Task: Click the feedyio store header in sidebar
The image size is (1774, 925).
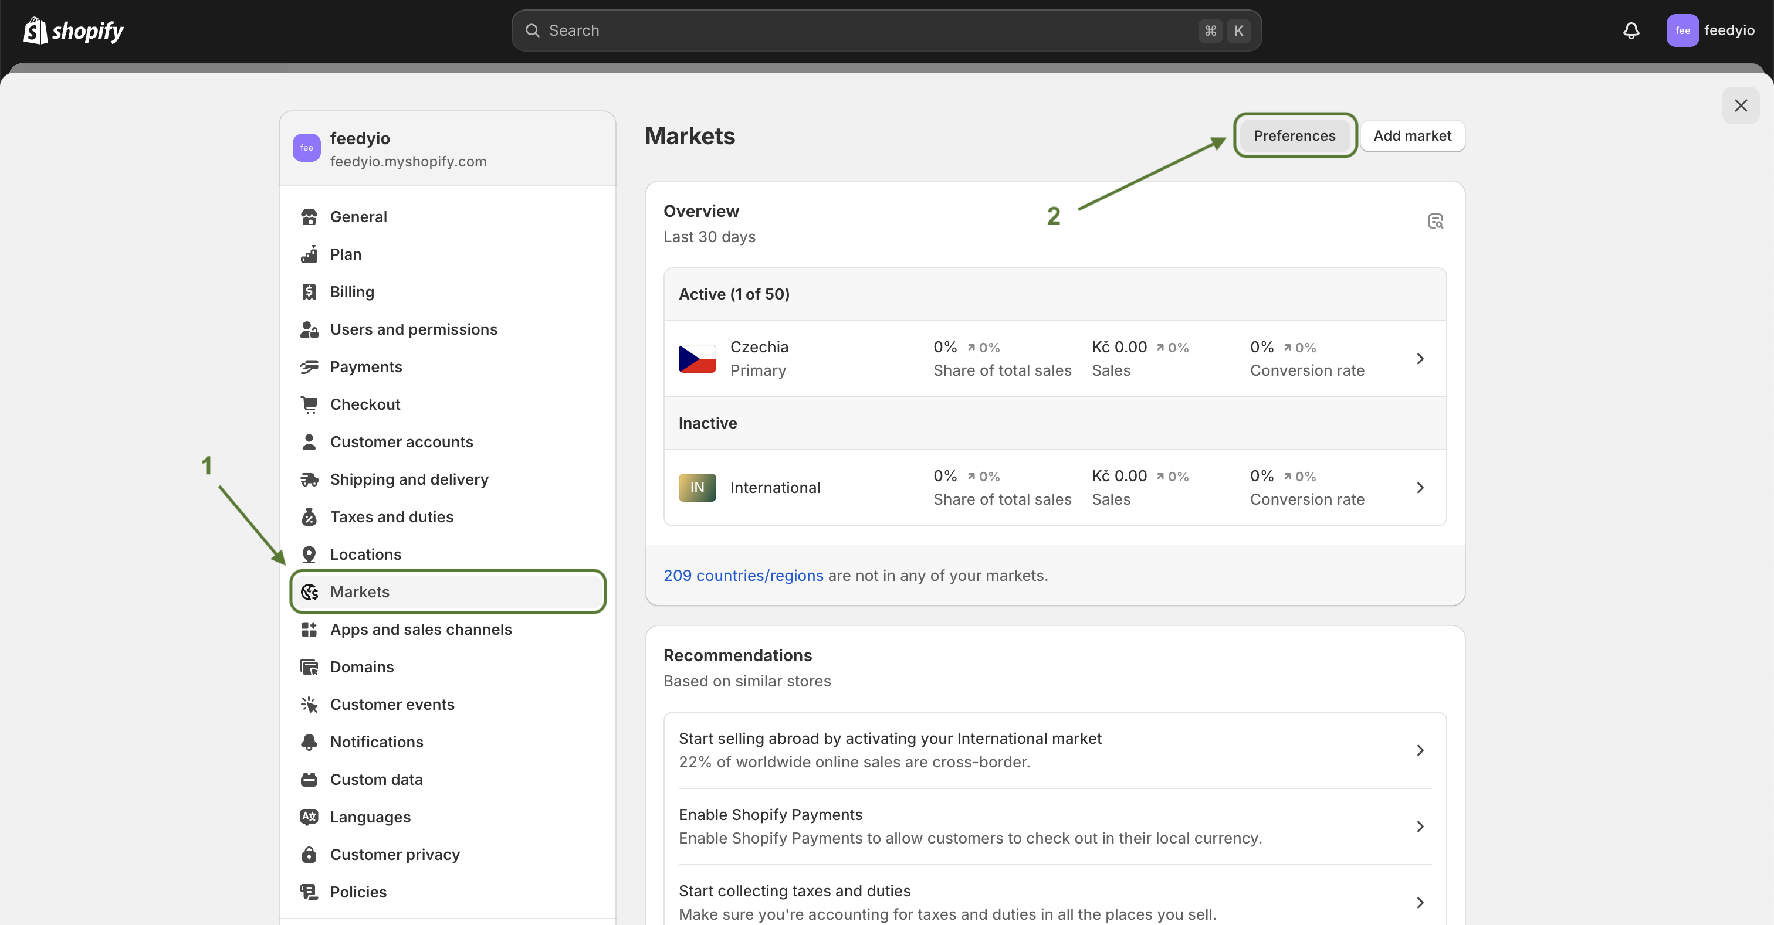Action: pos(448,149)
